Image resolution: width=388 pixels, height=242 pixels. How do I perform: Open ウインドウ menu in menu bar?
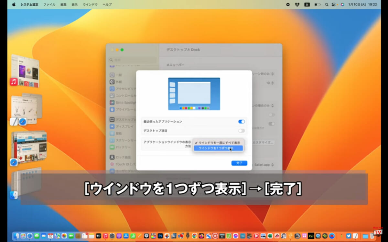(x=90, y=5)
